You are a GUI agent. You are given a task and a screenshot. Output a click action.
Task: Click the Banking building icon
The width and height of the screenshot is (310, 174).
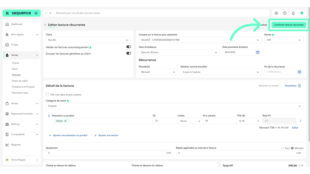click(7, 124)
